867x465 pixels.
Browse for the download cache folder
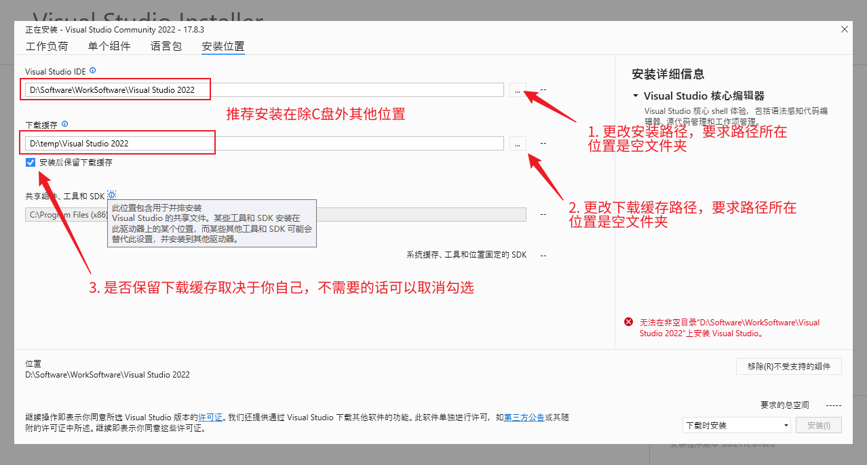coord(518,144)
